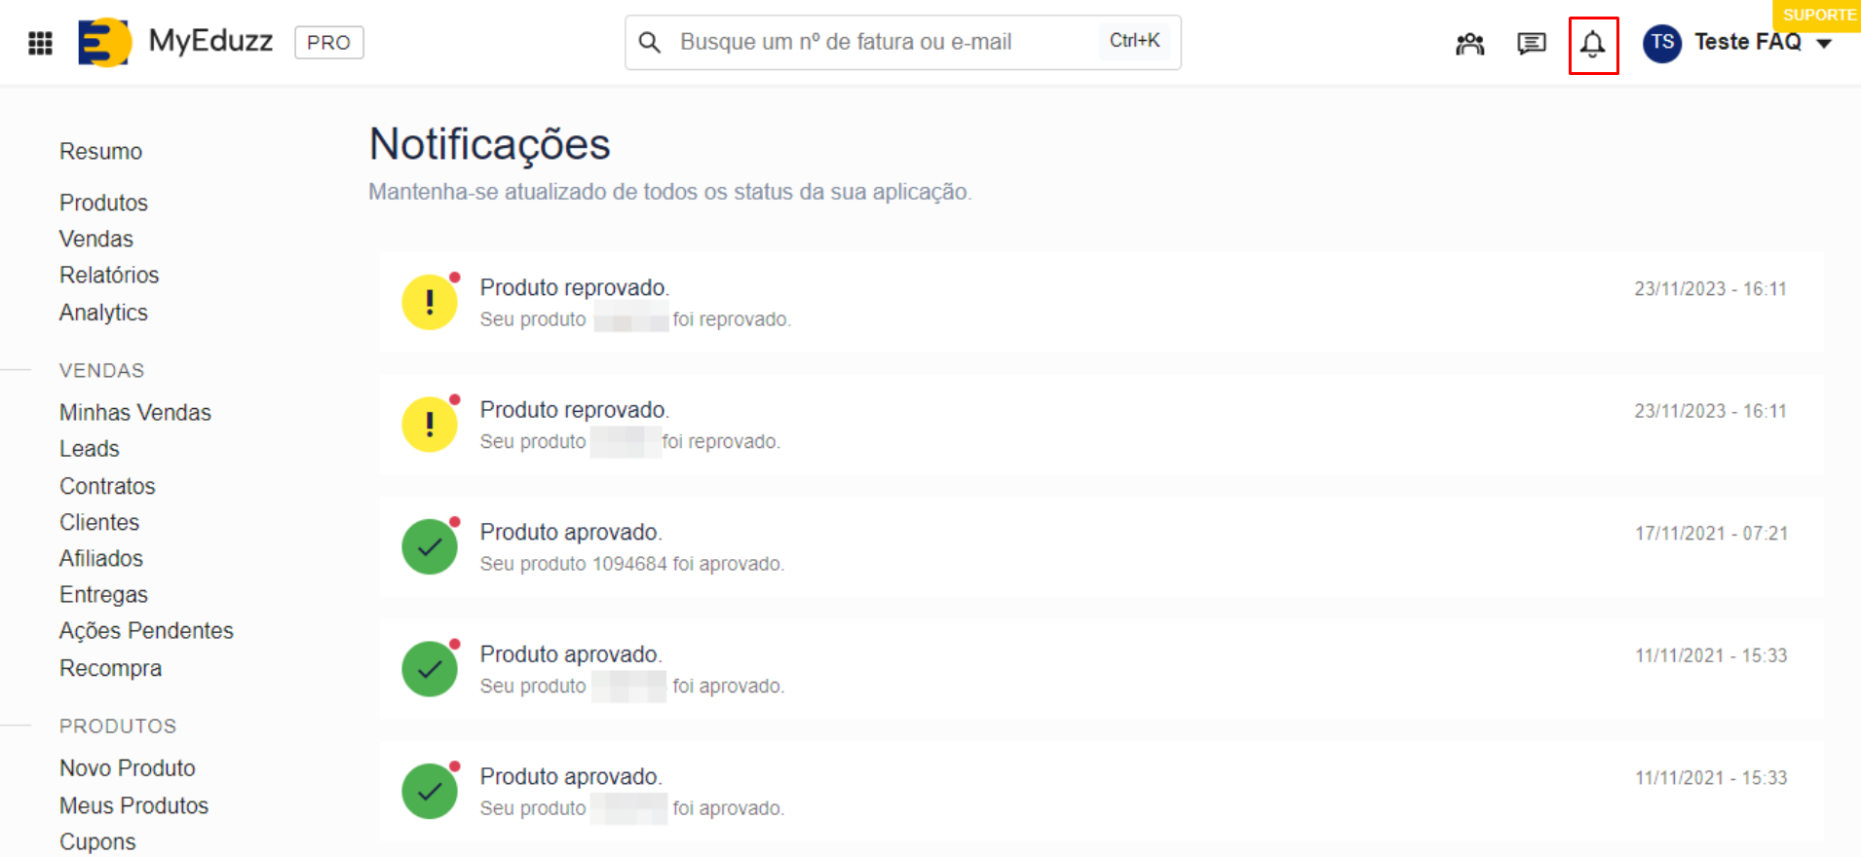Click the MyEduzz logo icon

[x=104, y=43]
